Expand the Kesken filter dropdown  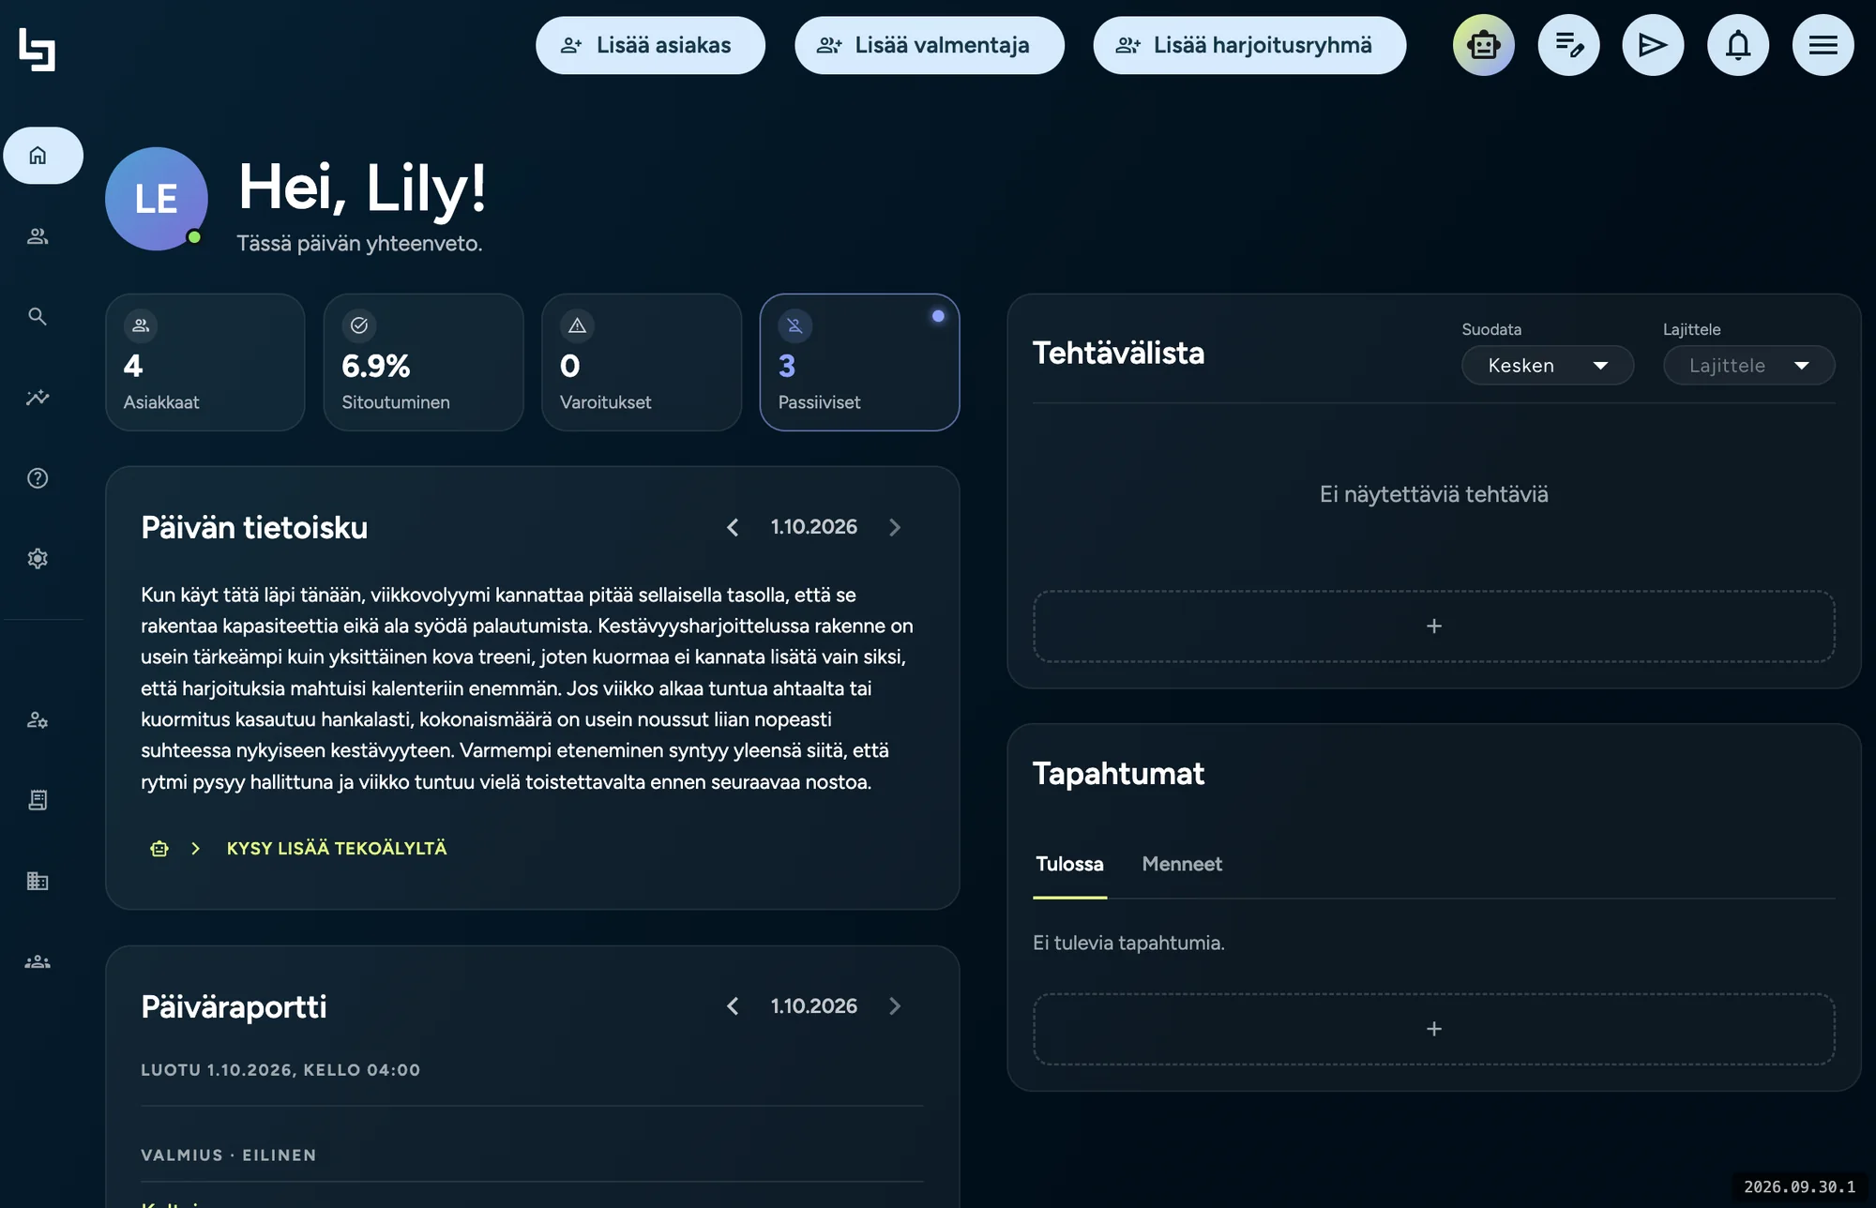[x=1548, y=366]
